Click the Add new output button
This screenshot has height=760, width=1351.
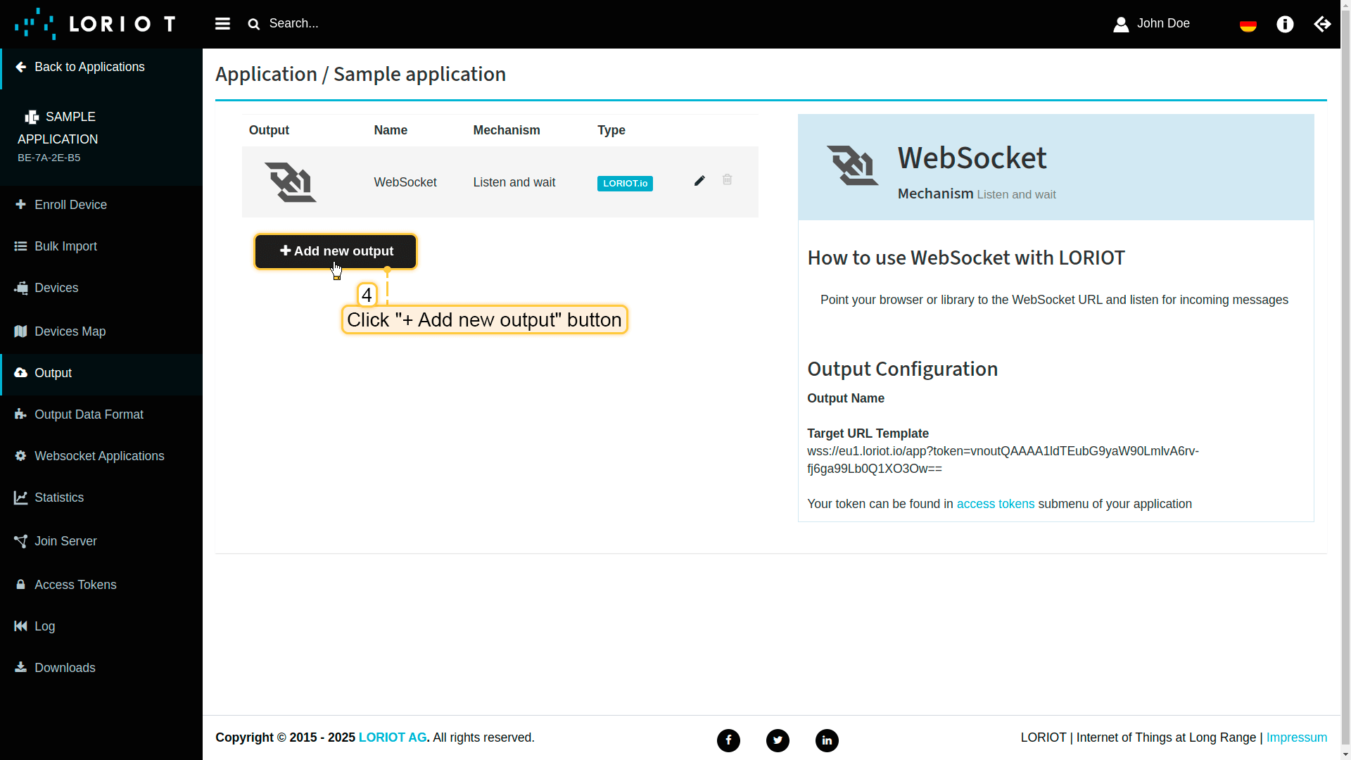tap(336, 251)
